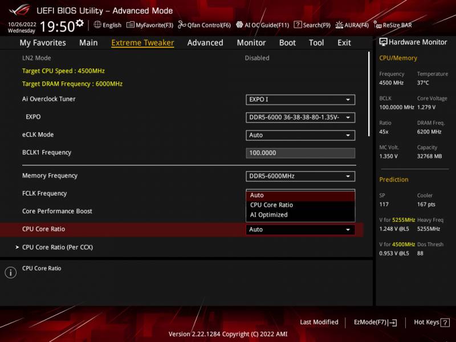Open the Advanced tab
Image resolution: width=456 pixels, height=342 pixels.
(x=205, y=43)
